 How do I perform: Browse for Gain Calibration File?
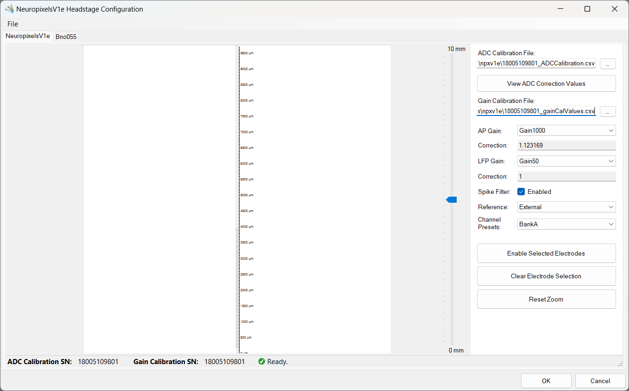(608, 111)
